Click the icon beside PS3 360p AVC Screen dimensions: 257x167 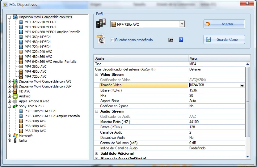click(21, 121)
